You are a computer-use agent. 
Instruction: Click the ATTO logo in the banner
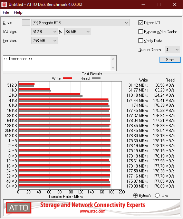click(19, 208)
